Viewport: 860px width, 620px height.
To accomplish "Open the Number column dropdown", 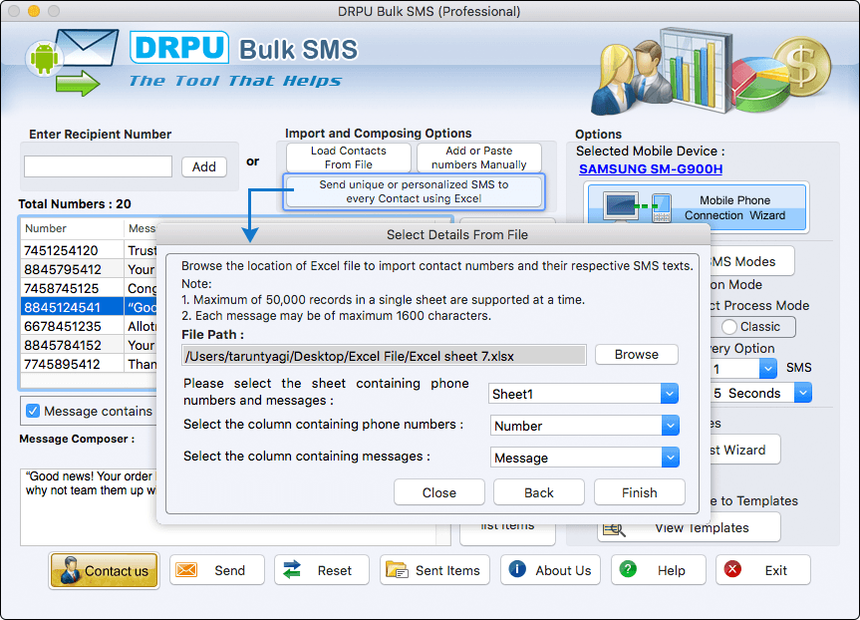I will coord(671,426).
